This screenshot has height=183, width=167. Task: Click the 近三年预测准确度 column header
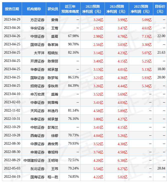[70, 9]
